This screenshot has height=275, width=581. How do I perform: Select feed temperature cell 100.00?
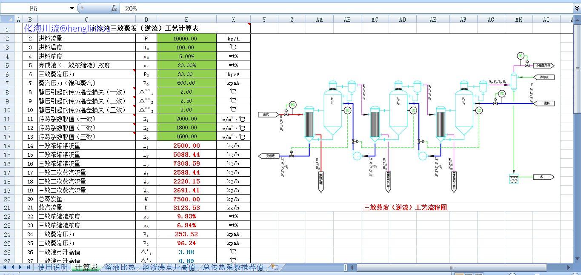[186, 47]
